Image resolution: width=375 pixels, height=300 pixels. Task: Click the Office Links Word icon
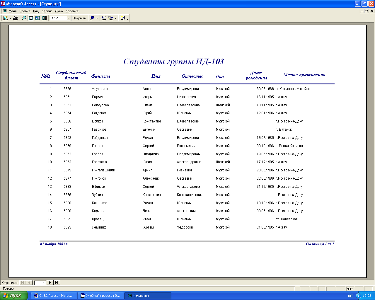(92, 18)
